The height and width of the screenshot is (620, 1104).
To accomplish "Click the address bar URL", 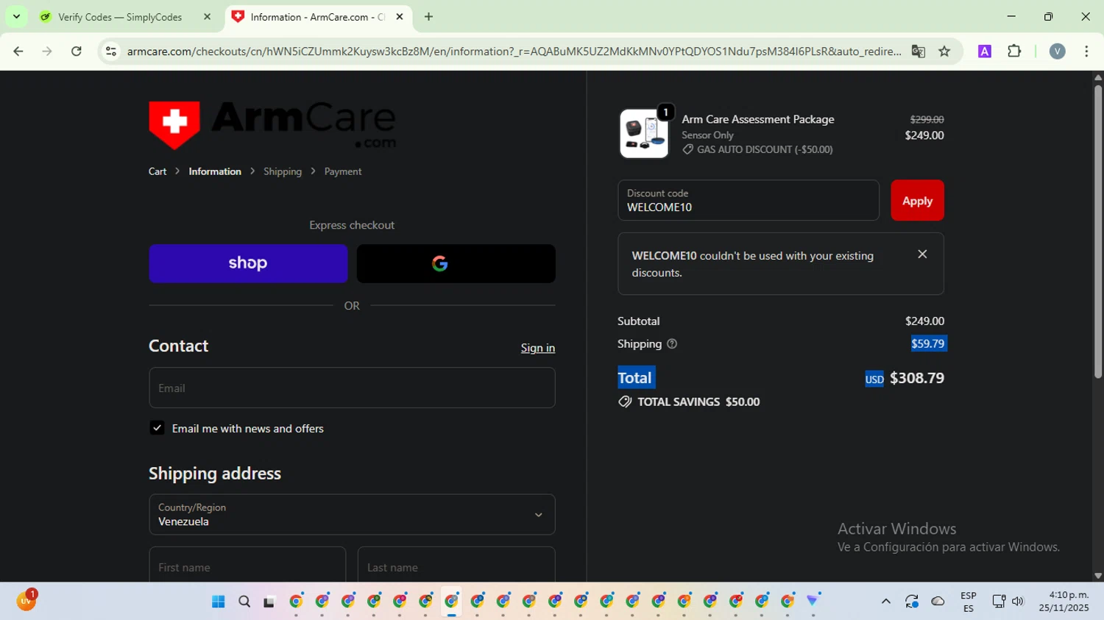I will (514, 51).
